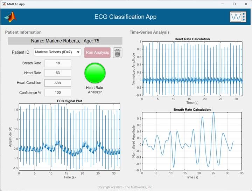252x191 pixels.
Task: Open the Patient ID dropdown list
Action: 57,52
